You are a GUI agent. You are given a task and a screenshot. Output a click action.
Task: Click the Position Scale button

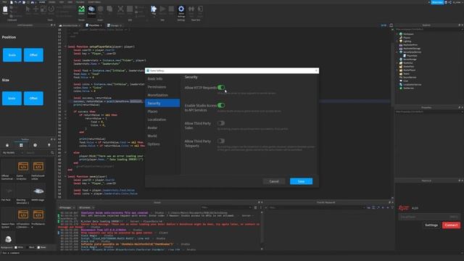point(12,55)
